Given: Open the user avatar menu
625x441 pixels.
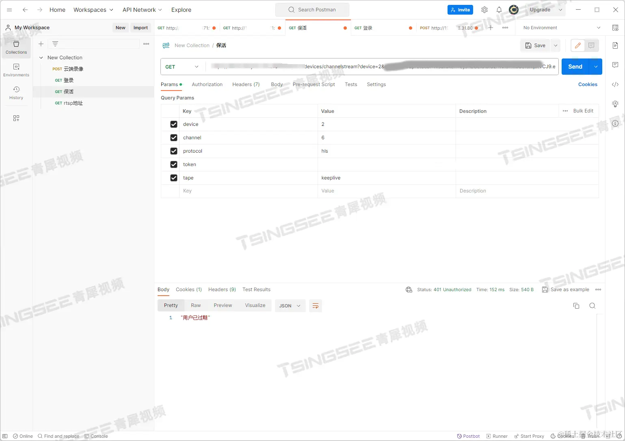Looking at the screenshot, I should click(514, 10).
